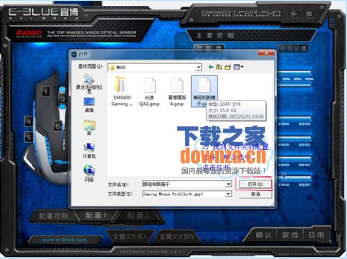Open the Libraries shortcut in the sidebar

(x=89, y=128)
